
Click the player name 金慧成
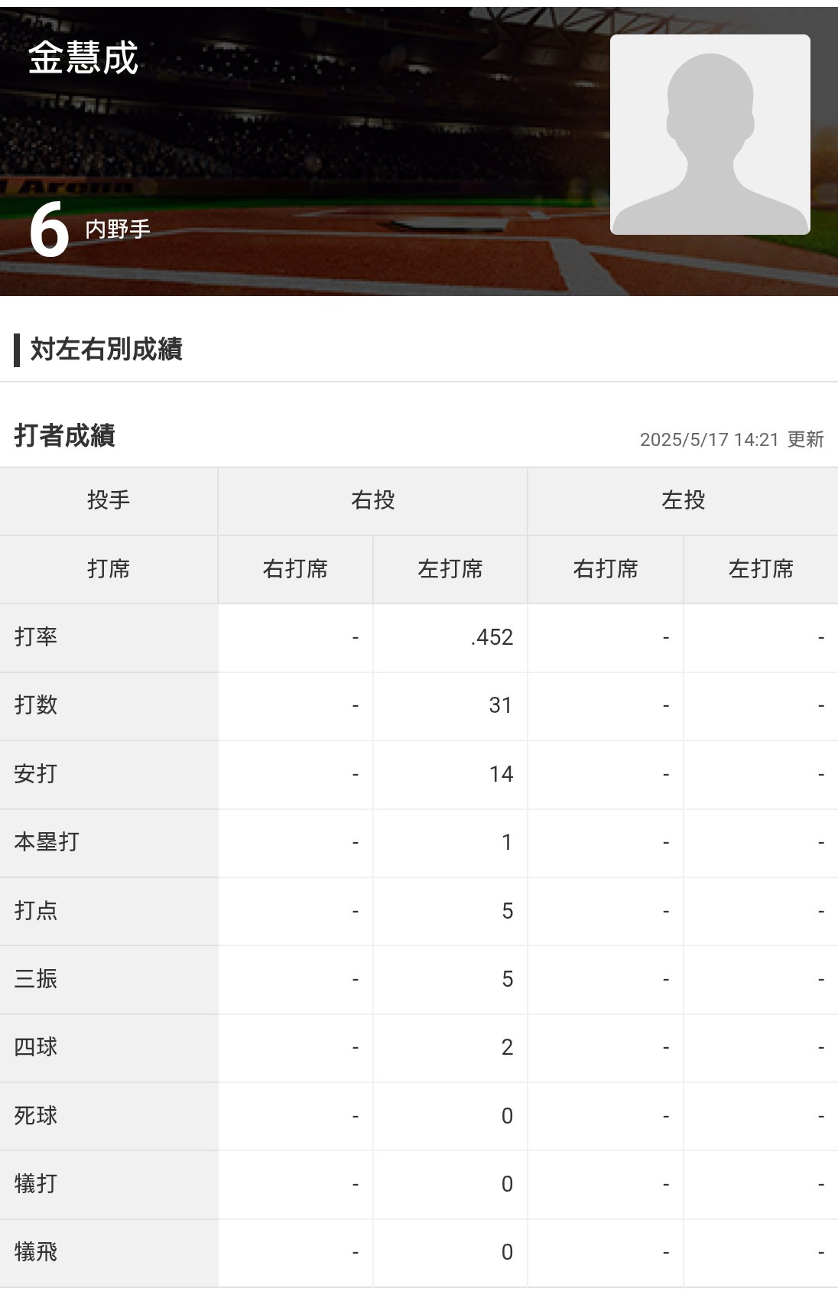[x=83, y=57]
